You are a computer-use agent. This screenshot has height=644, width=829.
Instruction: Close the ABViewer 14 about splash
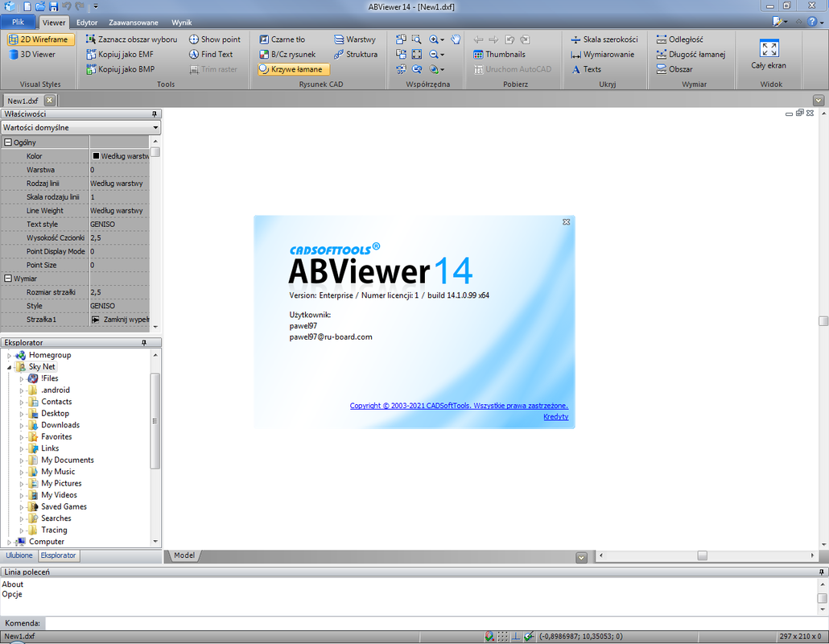click(x=567, y=222)
